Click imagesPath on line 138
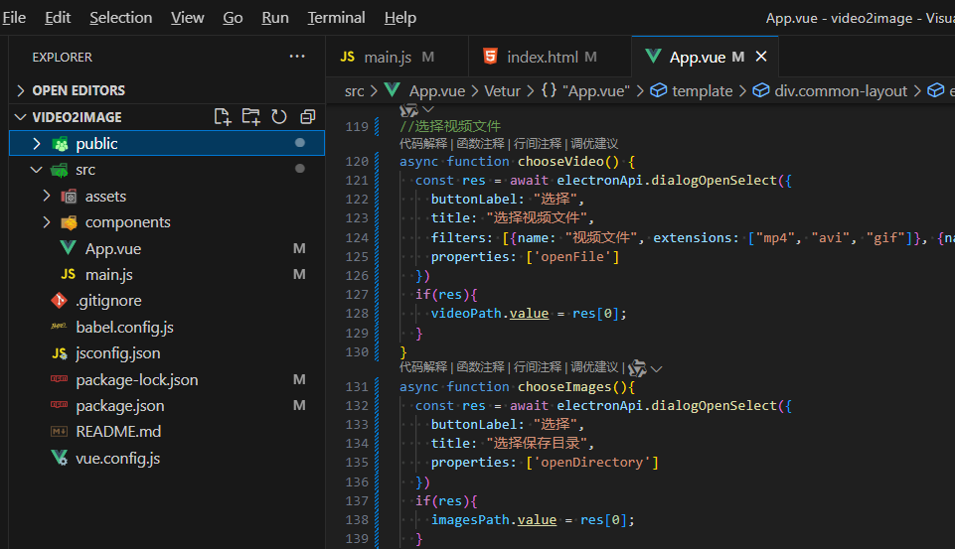Screen dimensions: 955x549 pos(470,520)
